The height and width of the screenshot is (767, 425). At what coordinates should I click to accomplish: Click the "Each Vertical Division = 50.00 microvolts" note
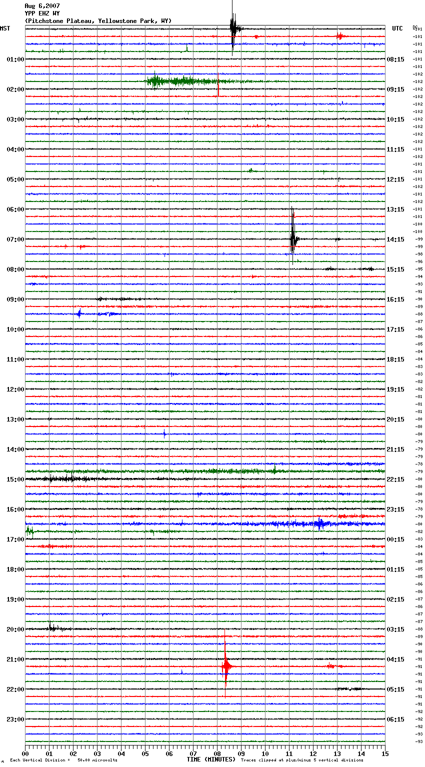coord(63,760)
